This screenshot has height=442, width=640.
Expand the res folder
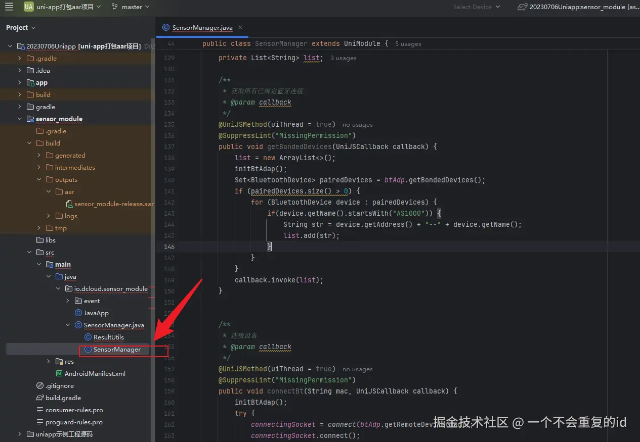point(49,361)
